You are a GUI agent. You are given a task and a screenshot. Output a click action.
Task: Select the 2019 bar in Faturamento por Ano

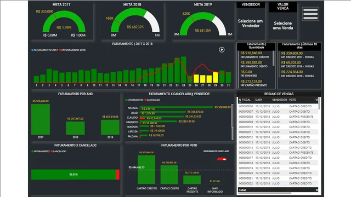tap(110, 127)
